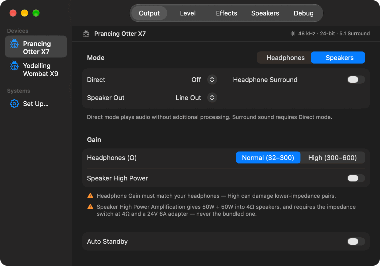Click the Headphones (Ω) label
Image resolution: width=380 pixels, height=266 pixels.
[x=112, y=158]
